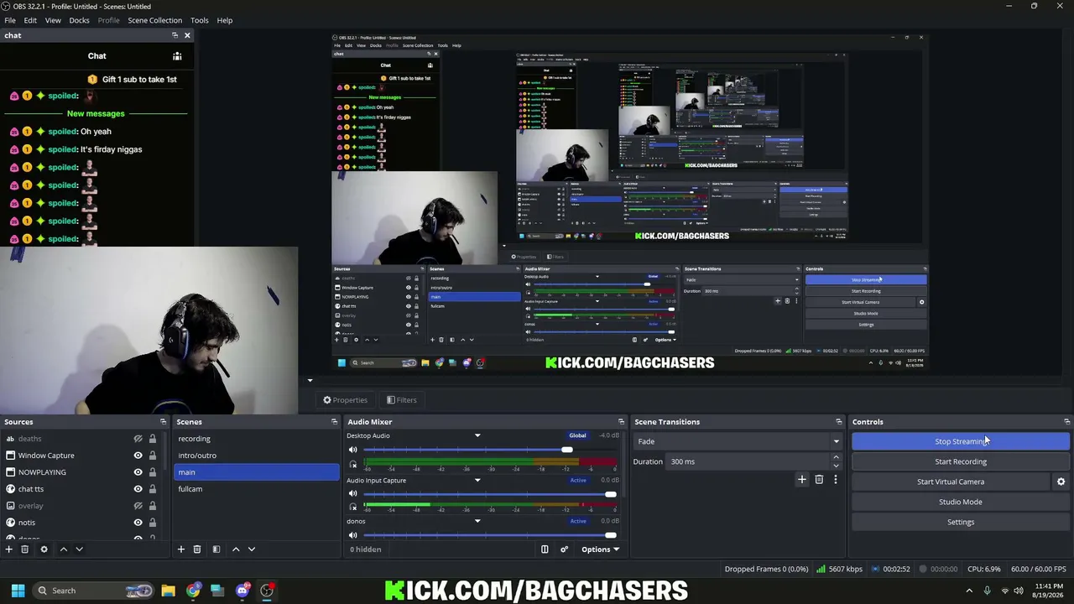Unlock the Window Capture source
This screenshot has height=604, width=1074.
152,456
